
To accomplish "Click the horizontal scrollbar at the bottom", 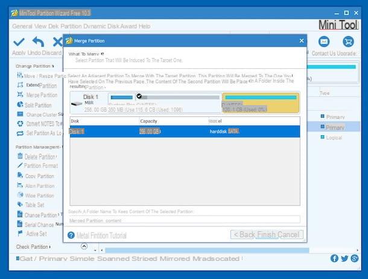I will (x=207, y=250).
